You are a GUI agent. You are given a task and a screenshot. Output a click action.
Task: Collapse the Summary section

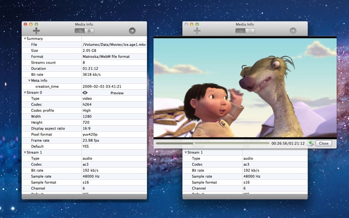(x=25, y=39)
